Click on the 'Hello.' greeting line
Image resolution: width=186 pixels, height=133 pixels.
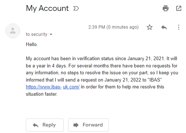pos(32,44)
